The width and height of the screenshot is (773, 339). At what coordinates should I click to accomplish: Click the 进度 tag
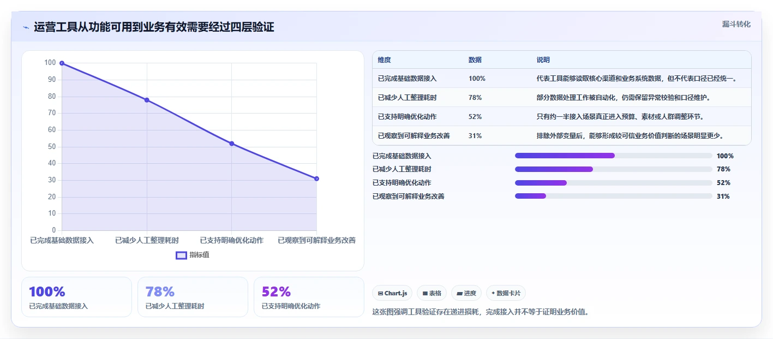(x=466, y=293)
